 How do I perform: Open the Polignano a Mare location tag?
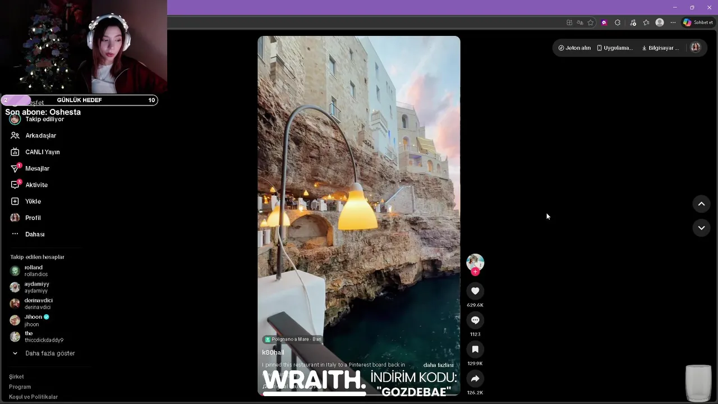pos(293,339)
